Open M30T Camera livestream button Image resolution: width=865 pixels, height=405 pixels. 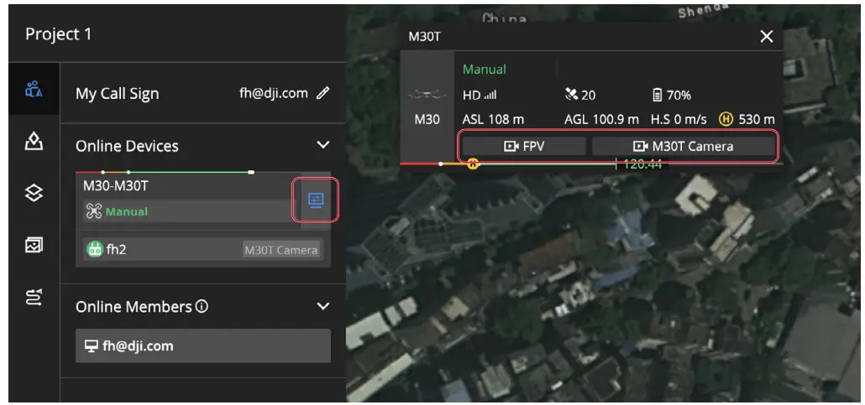click(684, 146)
